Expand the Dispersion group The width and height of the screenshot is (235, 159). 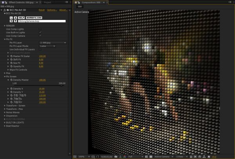(5, 116)
